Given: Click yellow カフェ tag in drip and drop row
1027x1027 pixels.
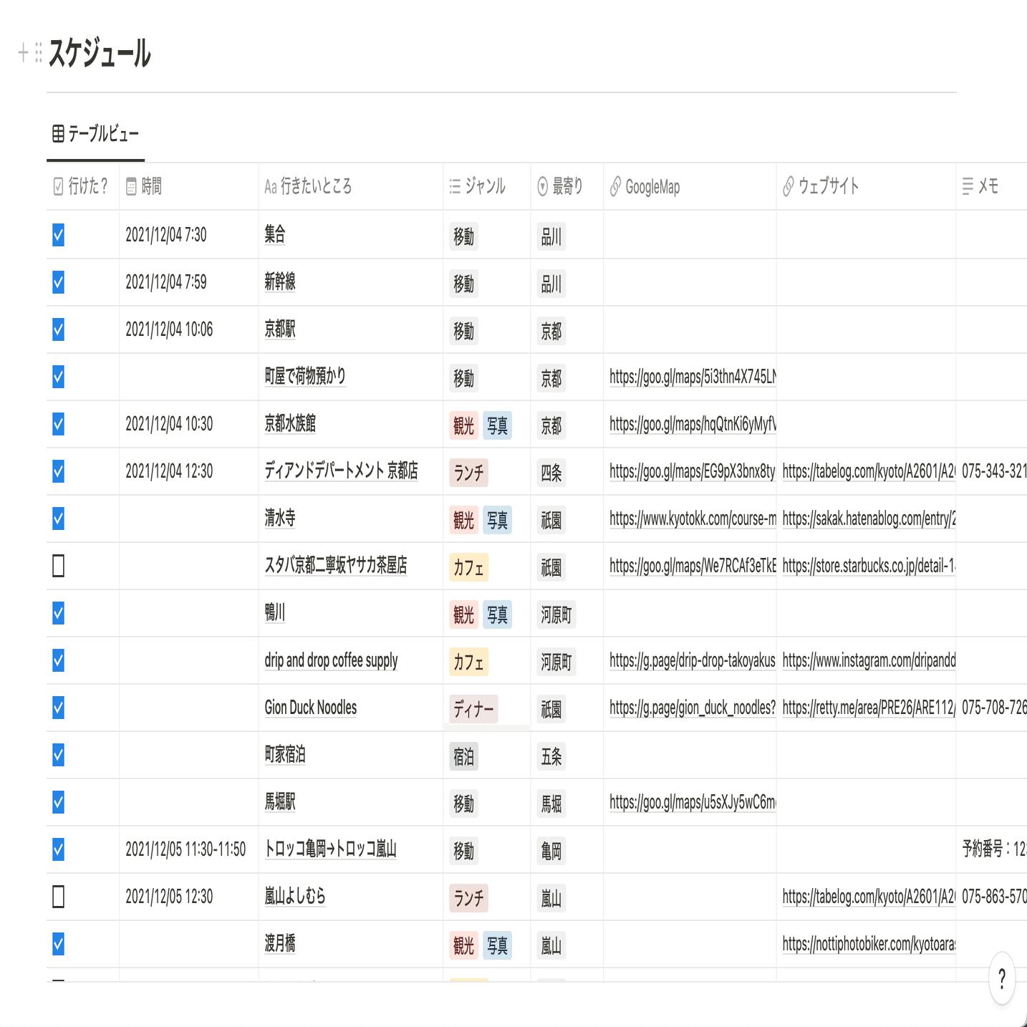Looking at the screenshot, I should click(x=468, y=662).
